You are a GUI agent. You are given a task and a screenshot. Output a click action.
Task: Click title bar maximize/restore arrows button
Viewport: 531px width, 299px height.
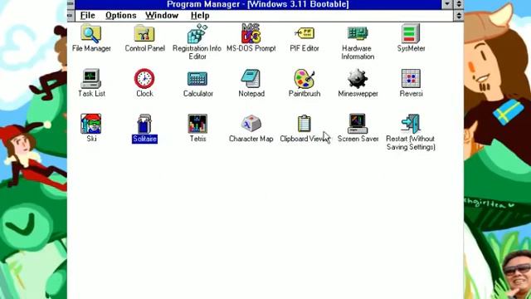459,4
